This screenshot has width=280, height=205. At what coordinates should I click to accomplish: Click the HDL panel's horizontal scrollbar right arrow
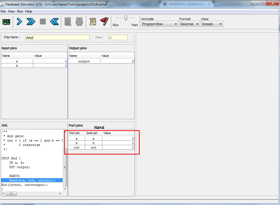click(60, 194)
